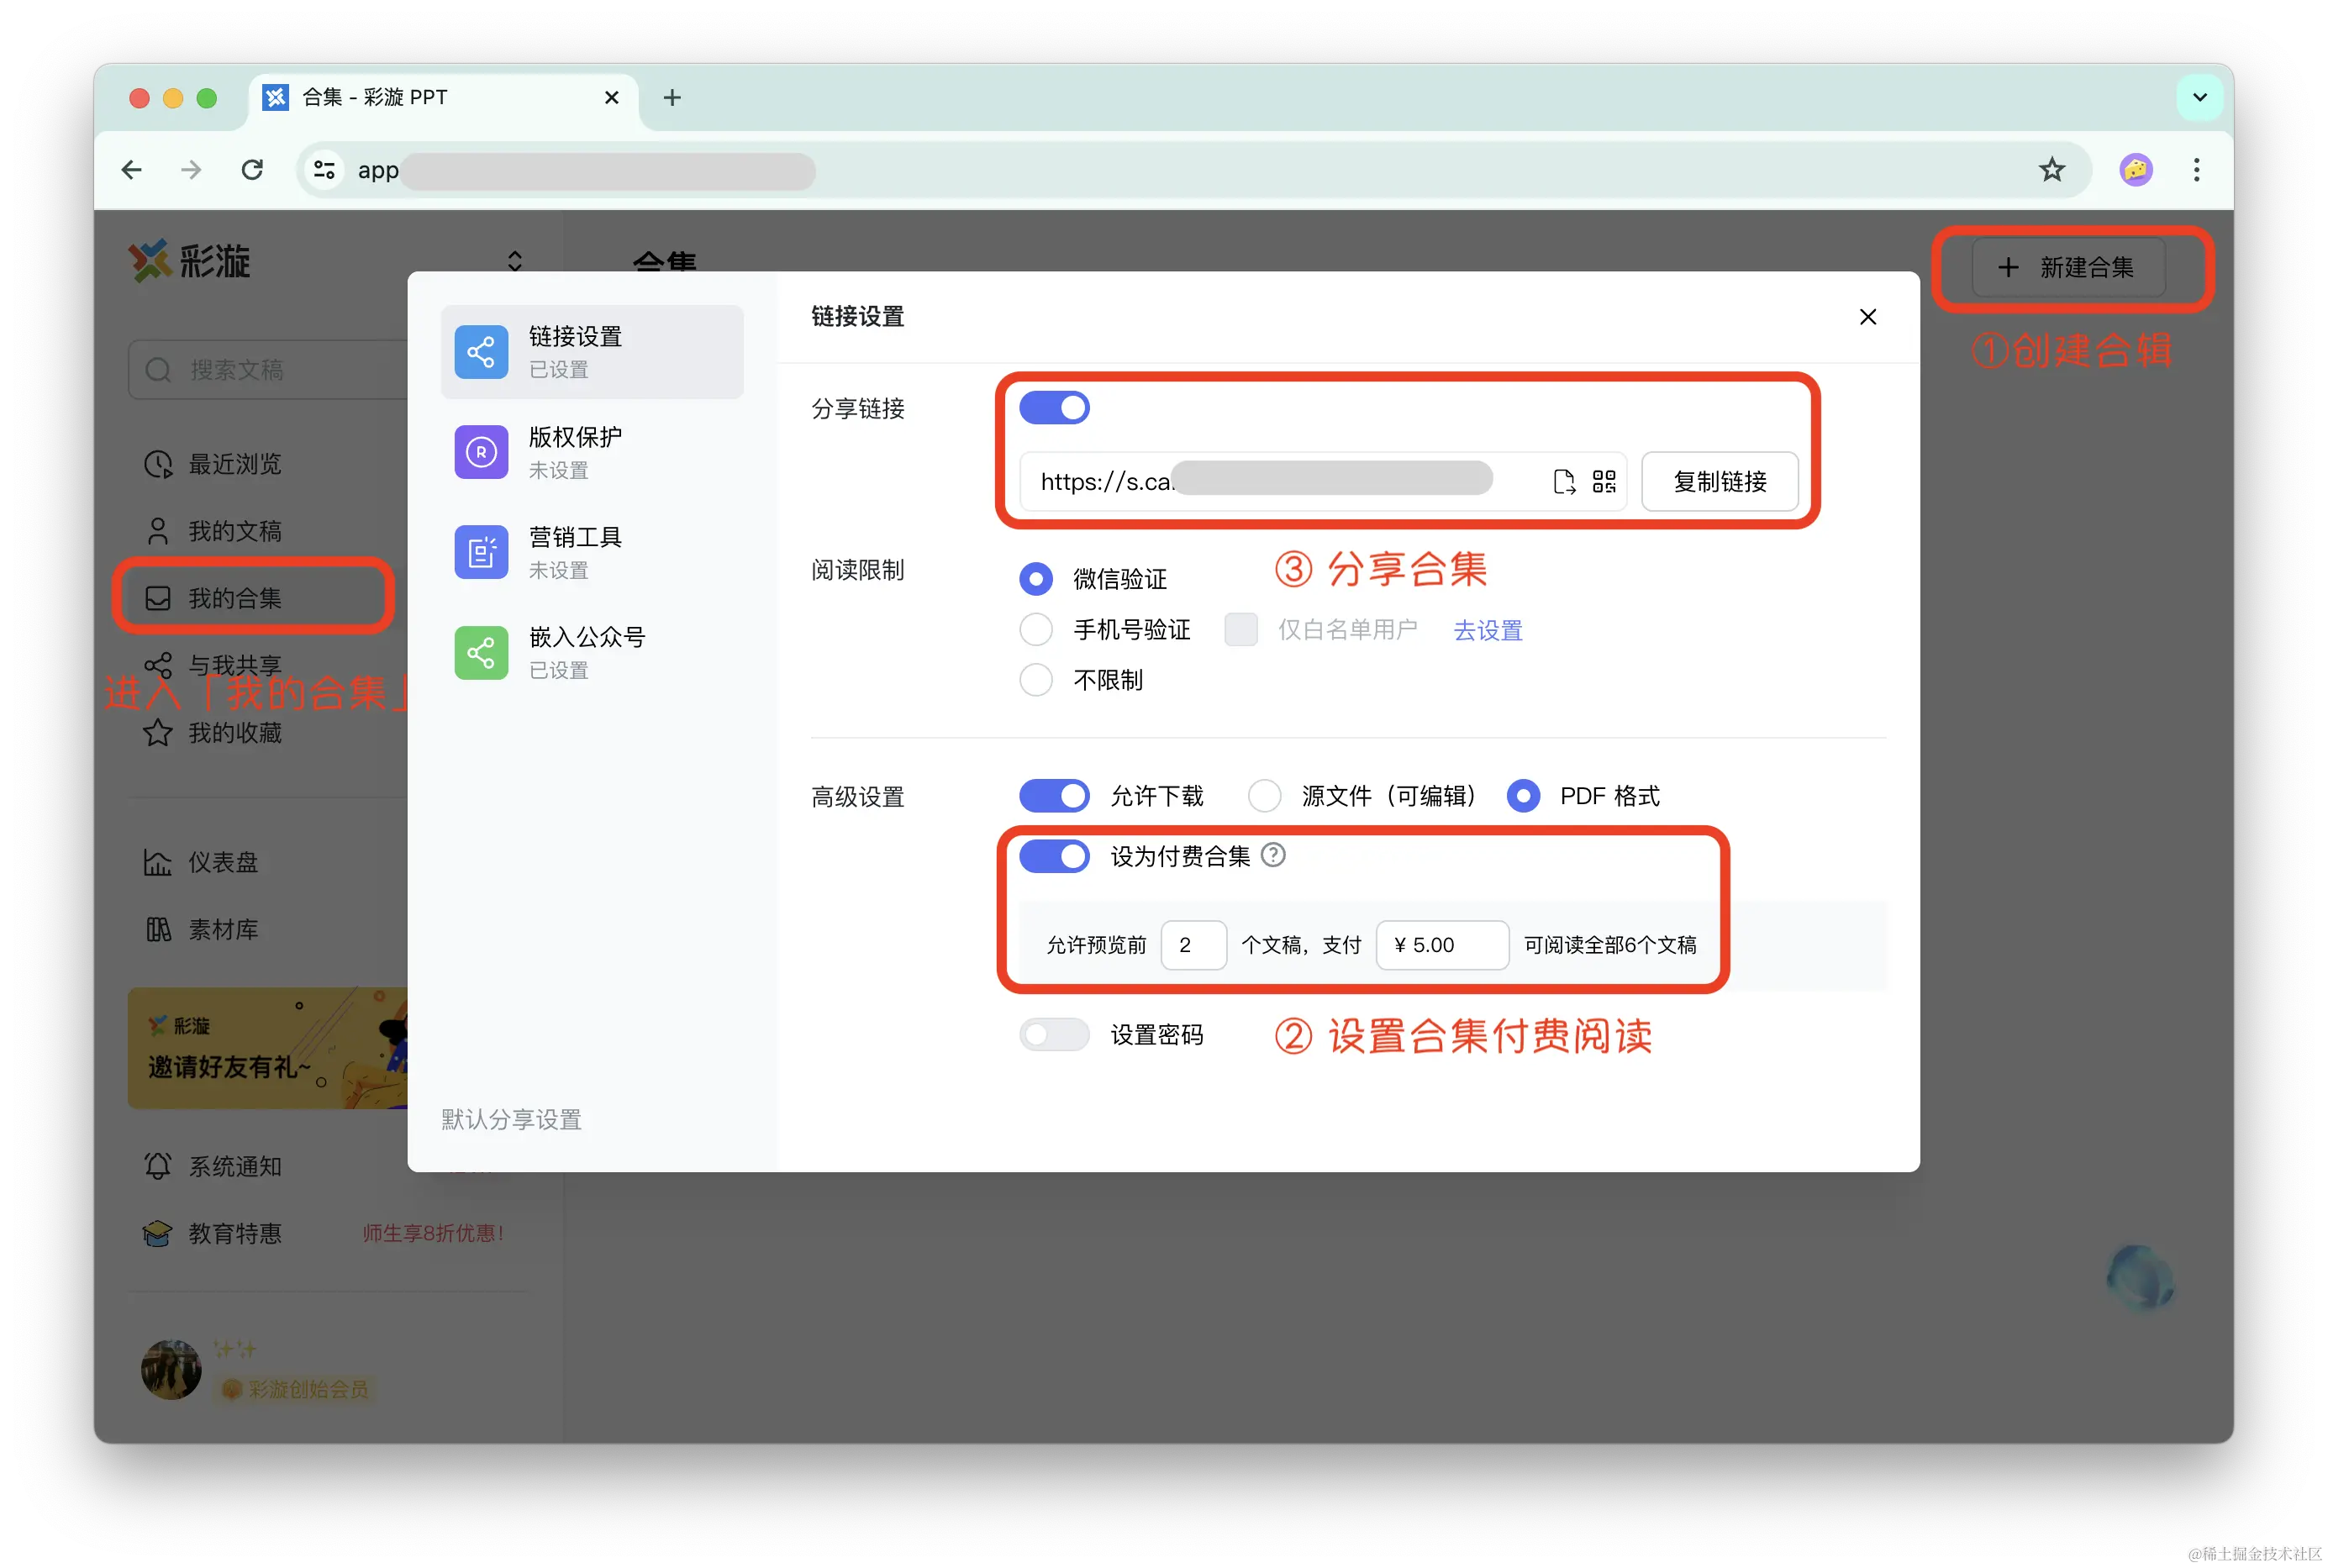The height and width of the screenshot is (1568, 2328).
Task: Open 默认分享设置 at dialog bottom
Action: [512, 1119]
